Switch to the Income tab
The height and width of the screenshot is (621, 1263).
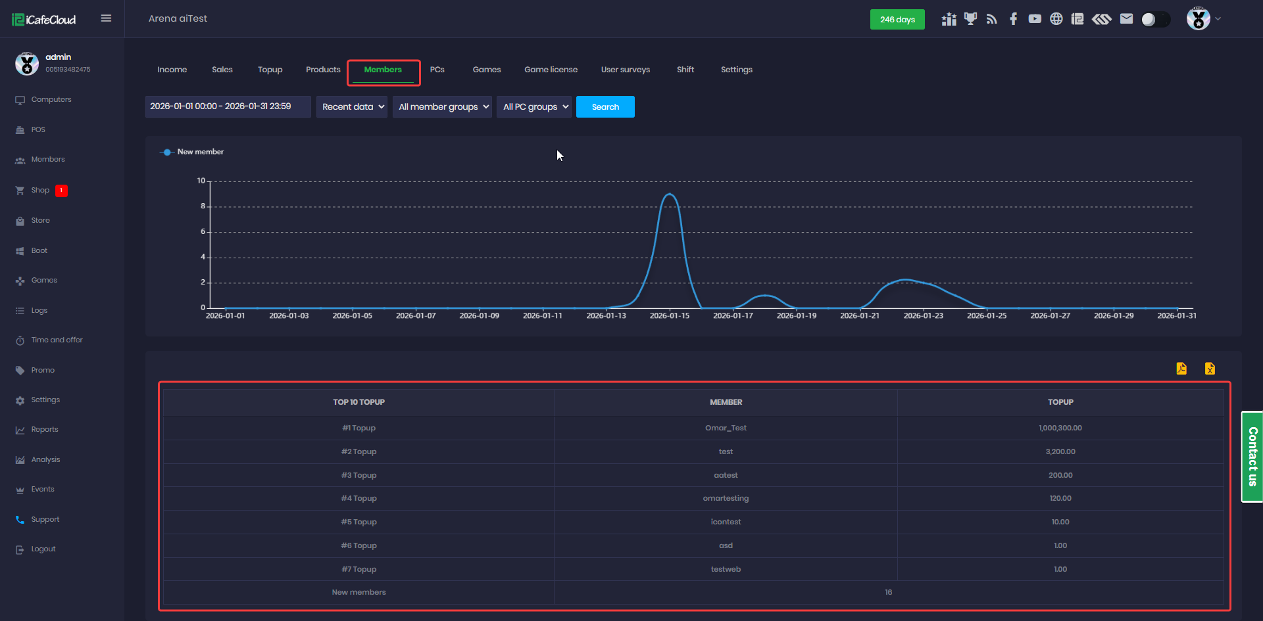[x=172, y=70]
